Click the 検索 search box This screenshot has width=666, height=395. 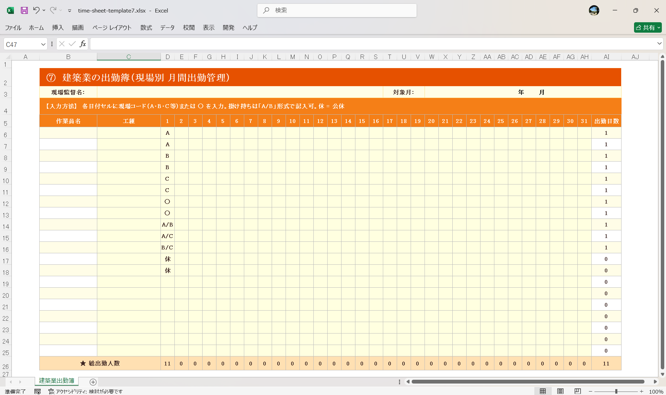pos(337,10)
